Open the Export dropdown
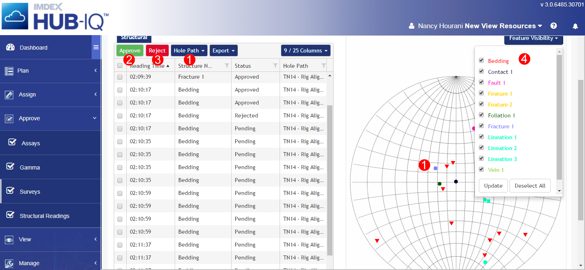585x270 pixels. point(224,50)
